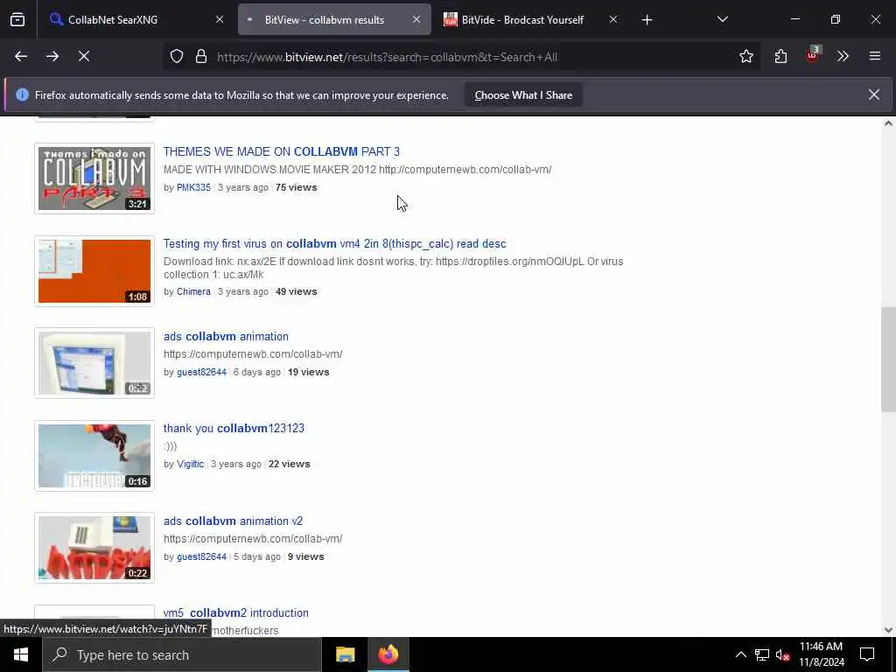The height and width of the screenshot is (672, 896).
Task: Visit uploader Vigiltic's profile
Action: [x=190, y=464]
